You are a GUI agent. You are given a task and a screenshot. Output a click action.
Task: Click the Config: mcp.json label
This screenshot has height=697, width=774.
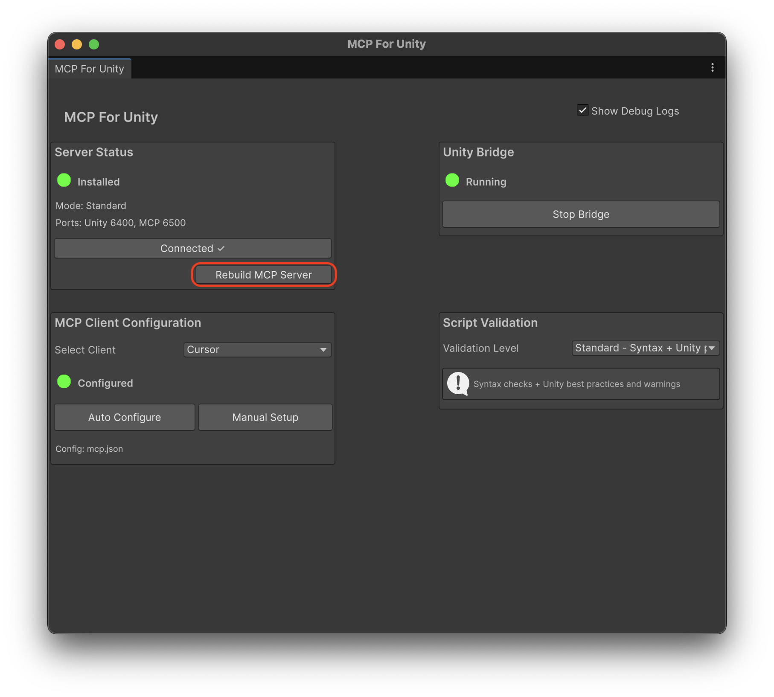89,449
